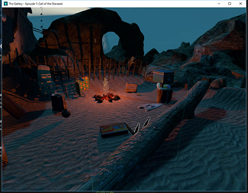Click The Gallery app icon in title bar

pos(6,4)
